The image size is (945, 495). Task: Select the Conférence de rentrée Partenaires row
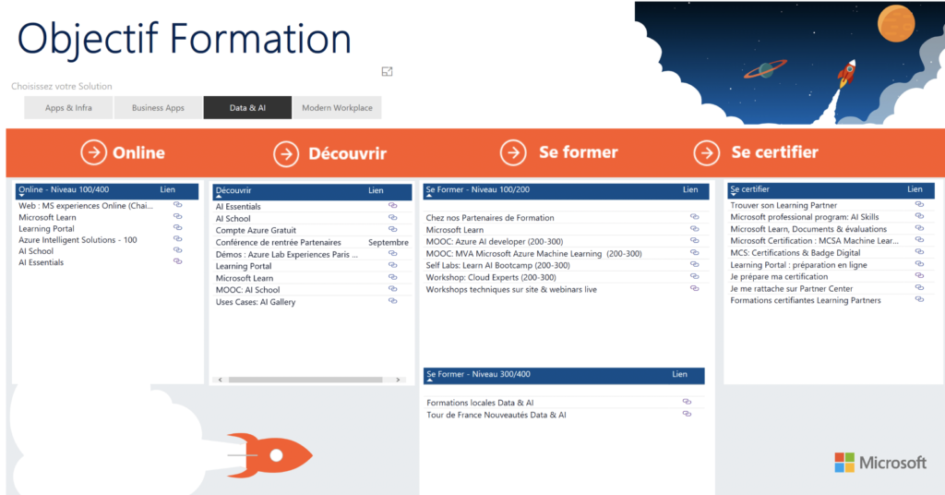(312, 242)
